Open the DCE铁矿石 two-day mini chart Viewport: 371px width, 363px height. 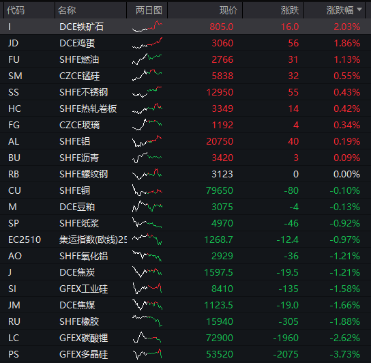[147, 27]
